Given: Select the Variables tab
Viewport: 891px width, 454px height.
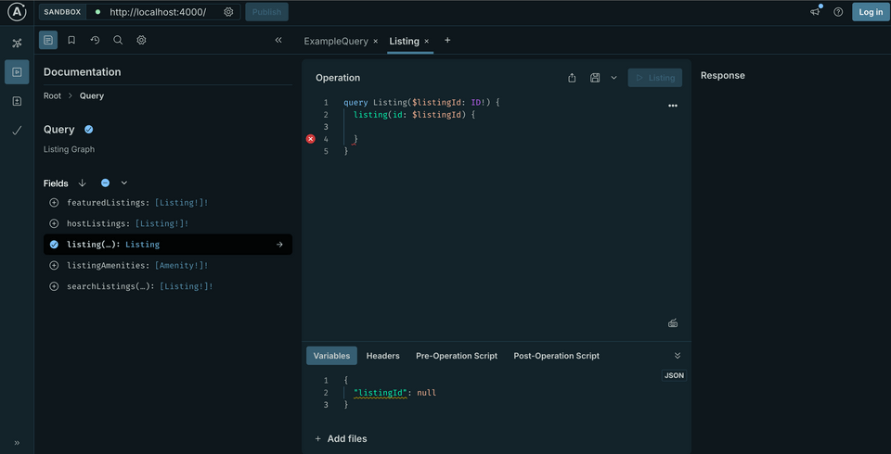Looking at the screenshot, I should [x=332, y=356].
